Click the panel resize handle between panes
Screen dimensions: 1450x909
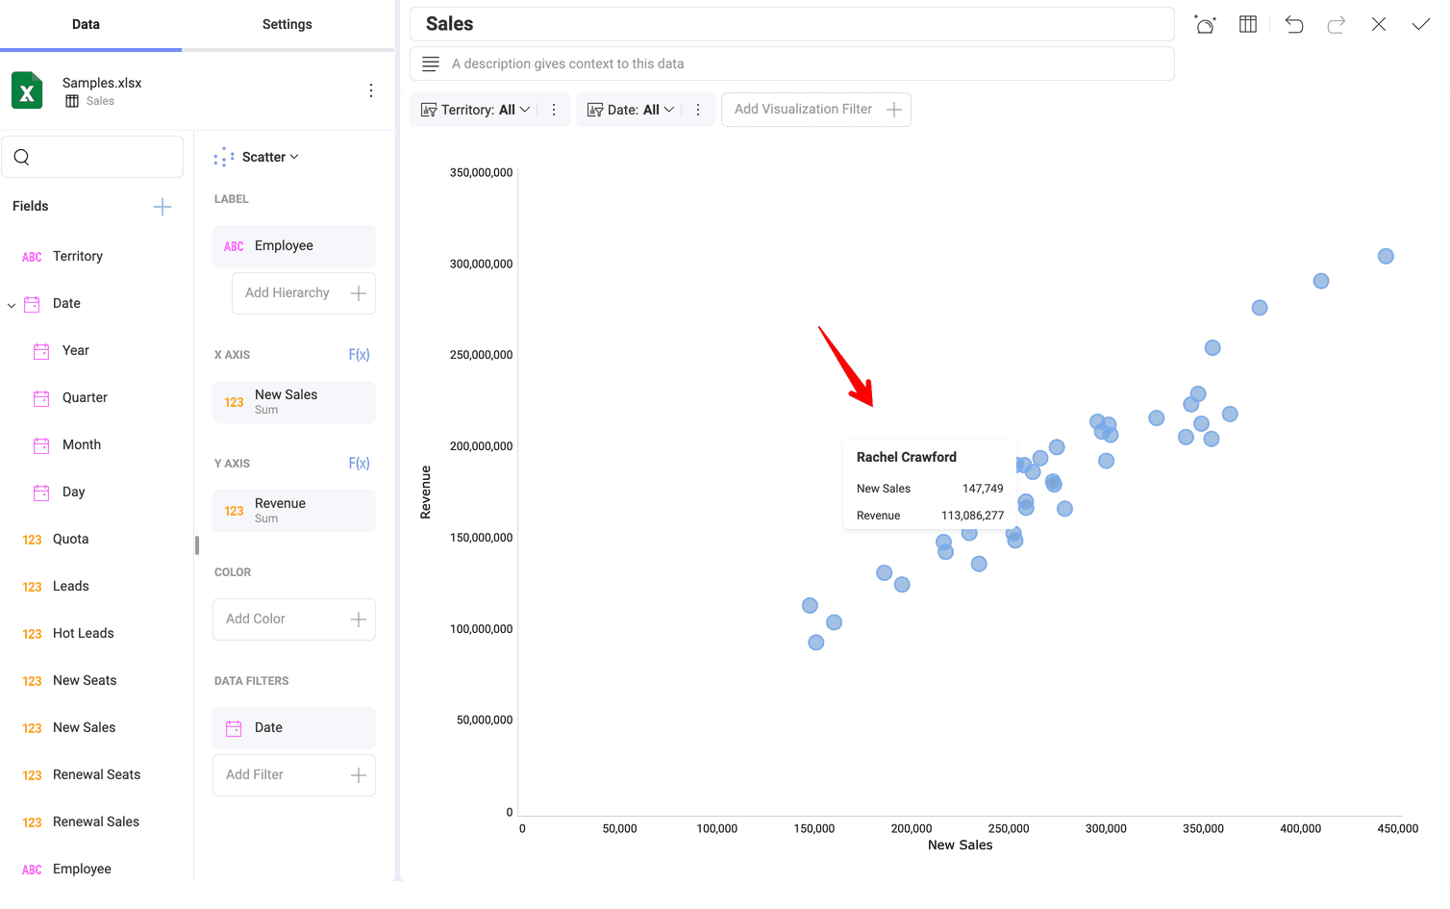(197, 545)
